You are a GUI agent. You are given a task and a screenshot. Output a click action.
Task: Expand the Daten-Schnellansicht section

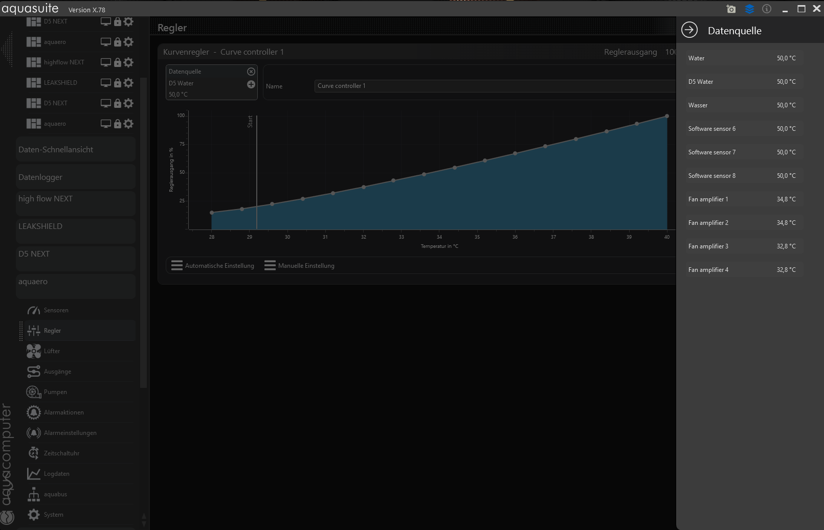[x=76, y=150]
